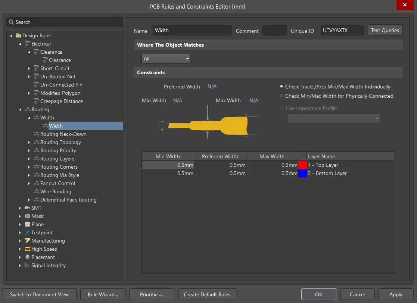Click the Electrical category icon

point(27,44)
